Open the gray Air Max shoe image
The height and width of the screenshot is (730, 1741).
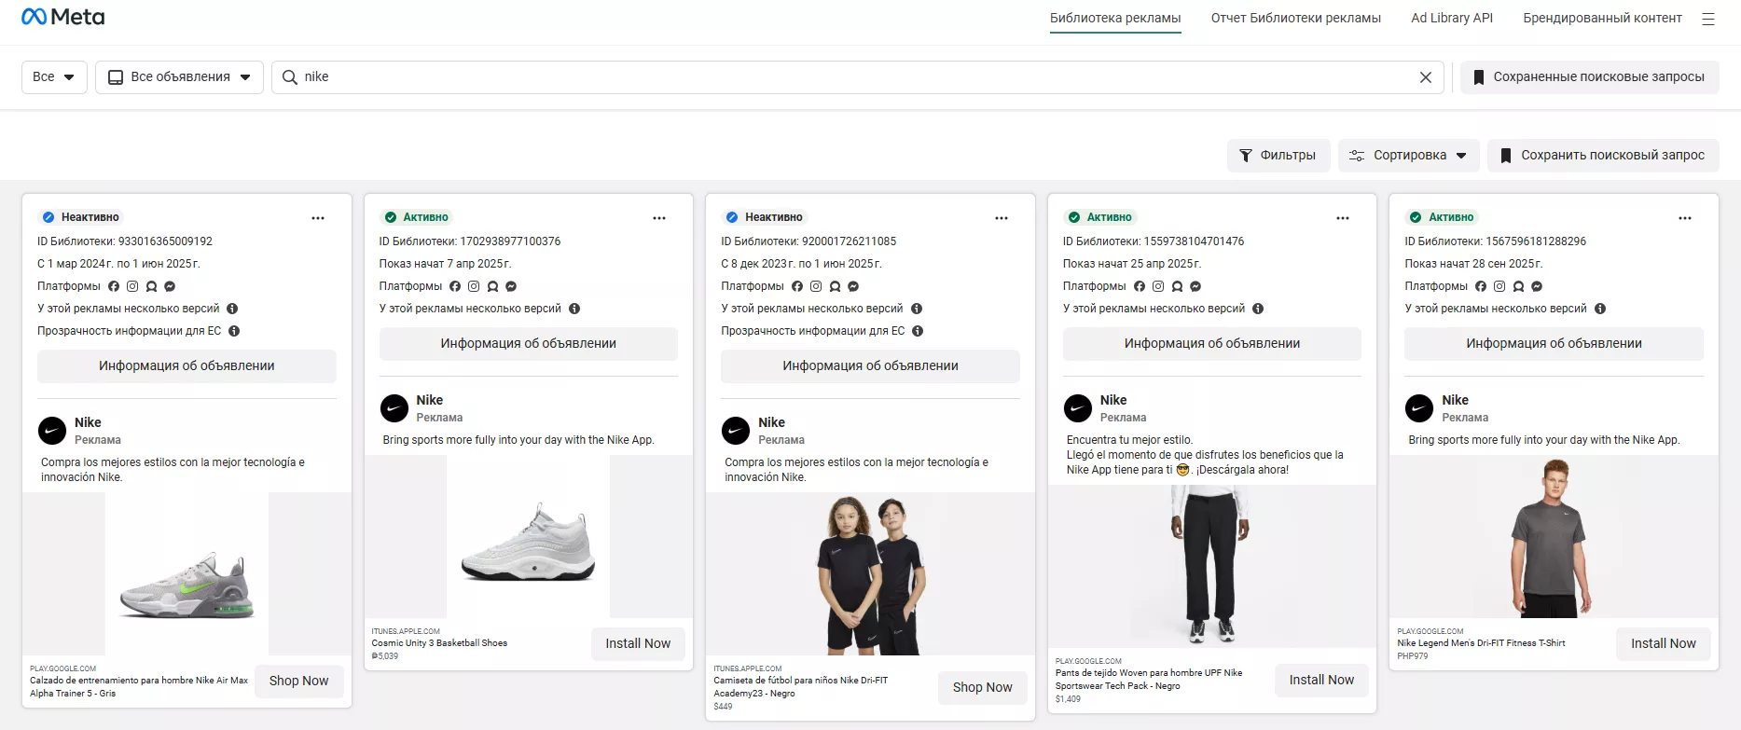point(187,573)
